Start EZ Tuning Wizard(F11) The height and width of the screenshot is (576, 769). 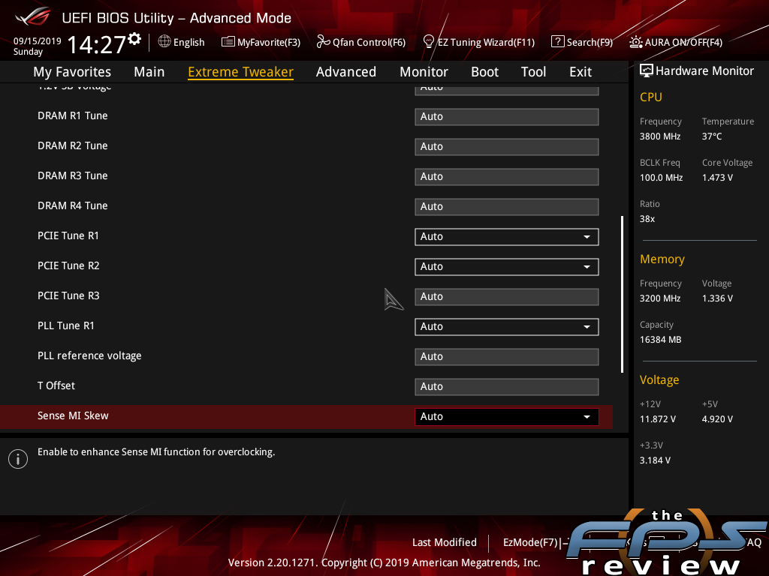click(486, 42)
